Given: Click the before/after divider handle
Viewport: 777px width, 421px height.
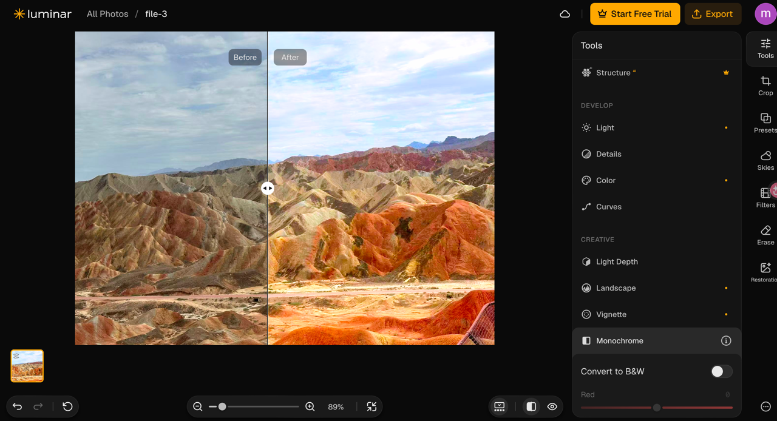Looking at the screenshot, I should [268, 188].
